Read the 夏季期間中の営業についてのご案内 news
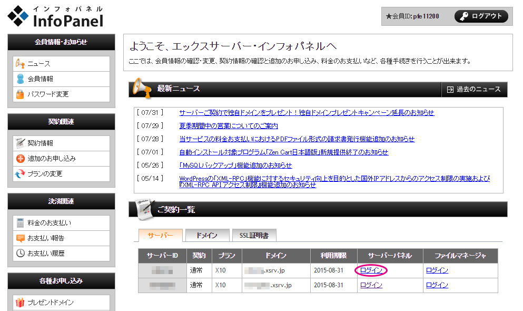The width and height of the screenshot is (523, 311). pos(229,126)
